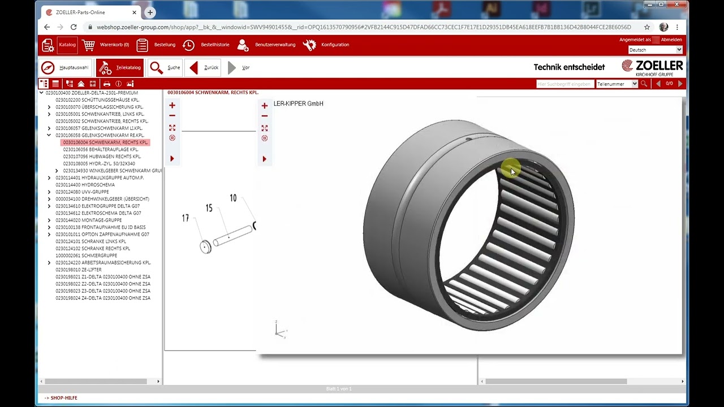Viewport: 724px width, 407px height.
Task: Select 0230107096 HUBWAGEN RECHTS KPL. item
Action: [102, 157]
